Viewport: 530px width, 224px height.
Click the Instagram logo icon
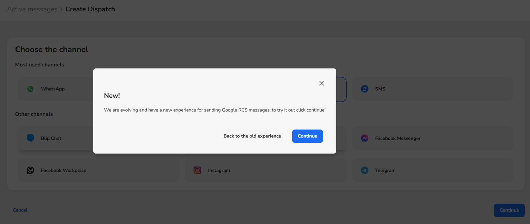tap(197, 170)
